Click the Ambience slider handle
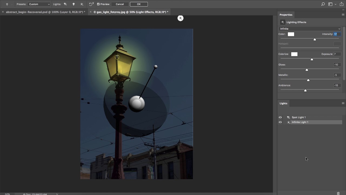Screen dimensions: 346x195 [305, 90]
